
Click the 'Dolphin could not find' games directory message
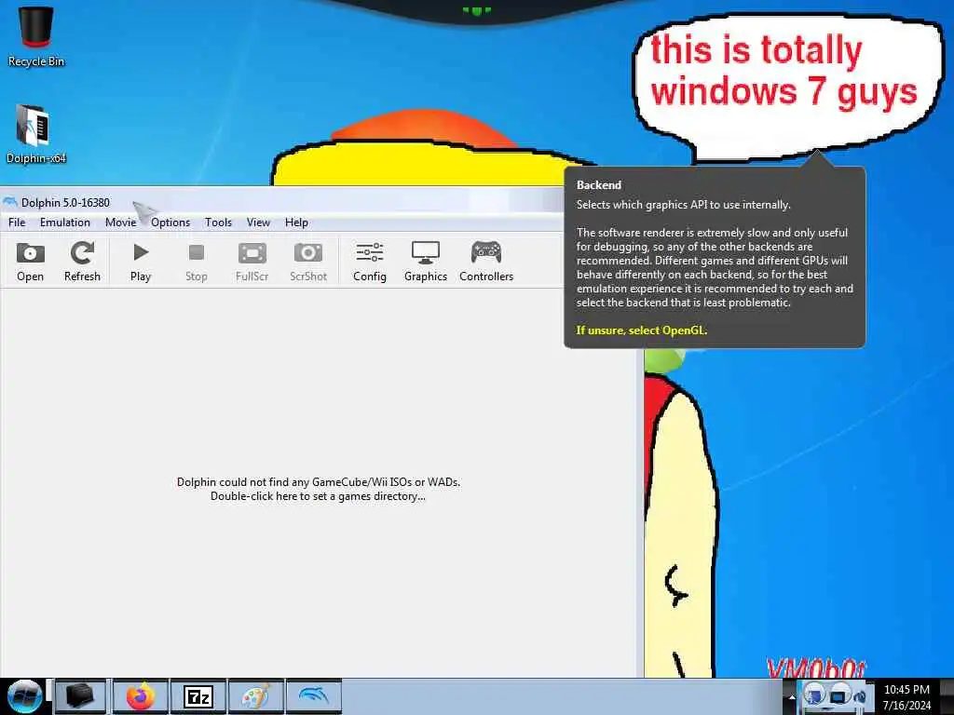[x=319, y=489]
